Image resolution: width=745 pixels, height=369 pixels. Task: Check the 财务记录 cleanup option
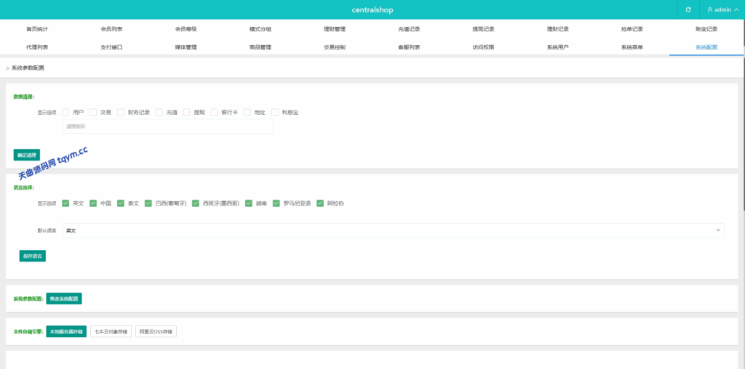[121, 113]
